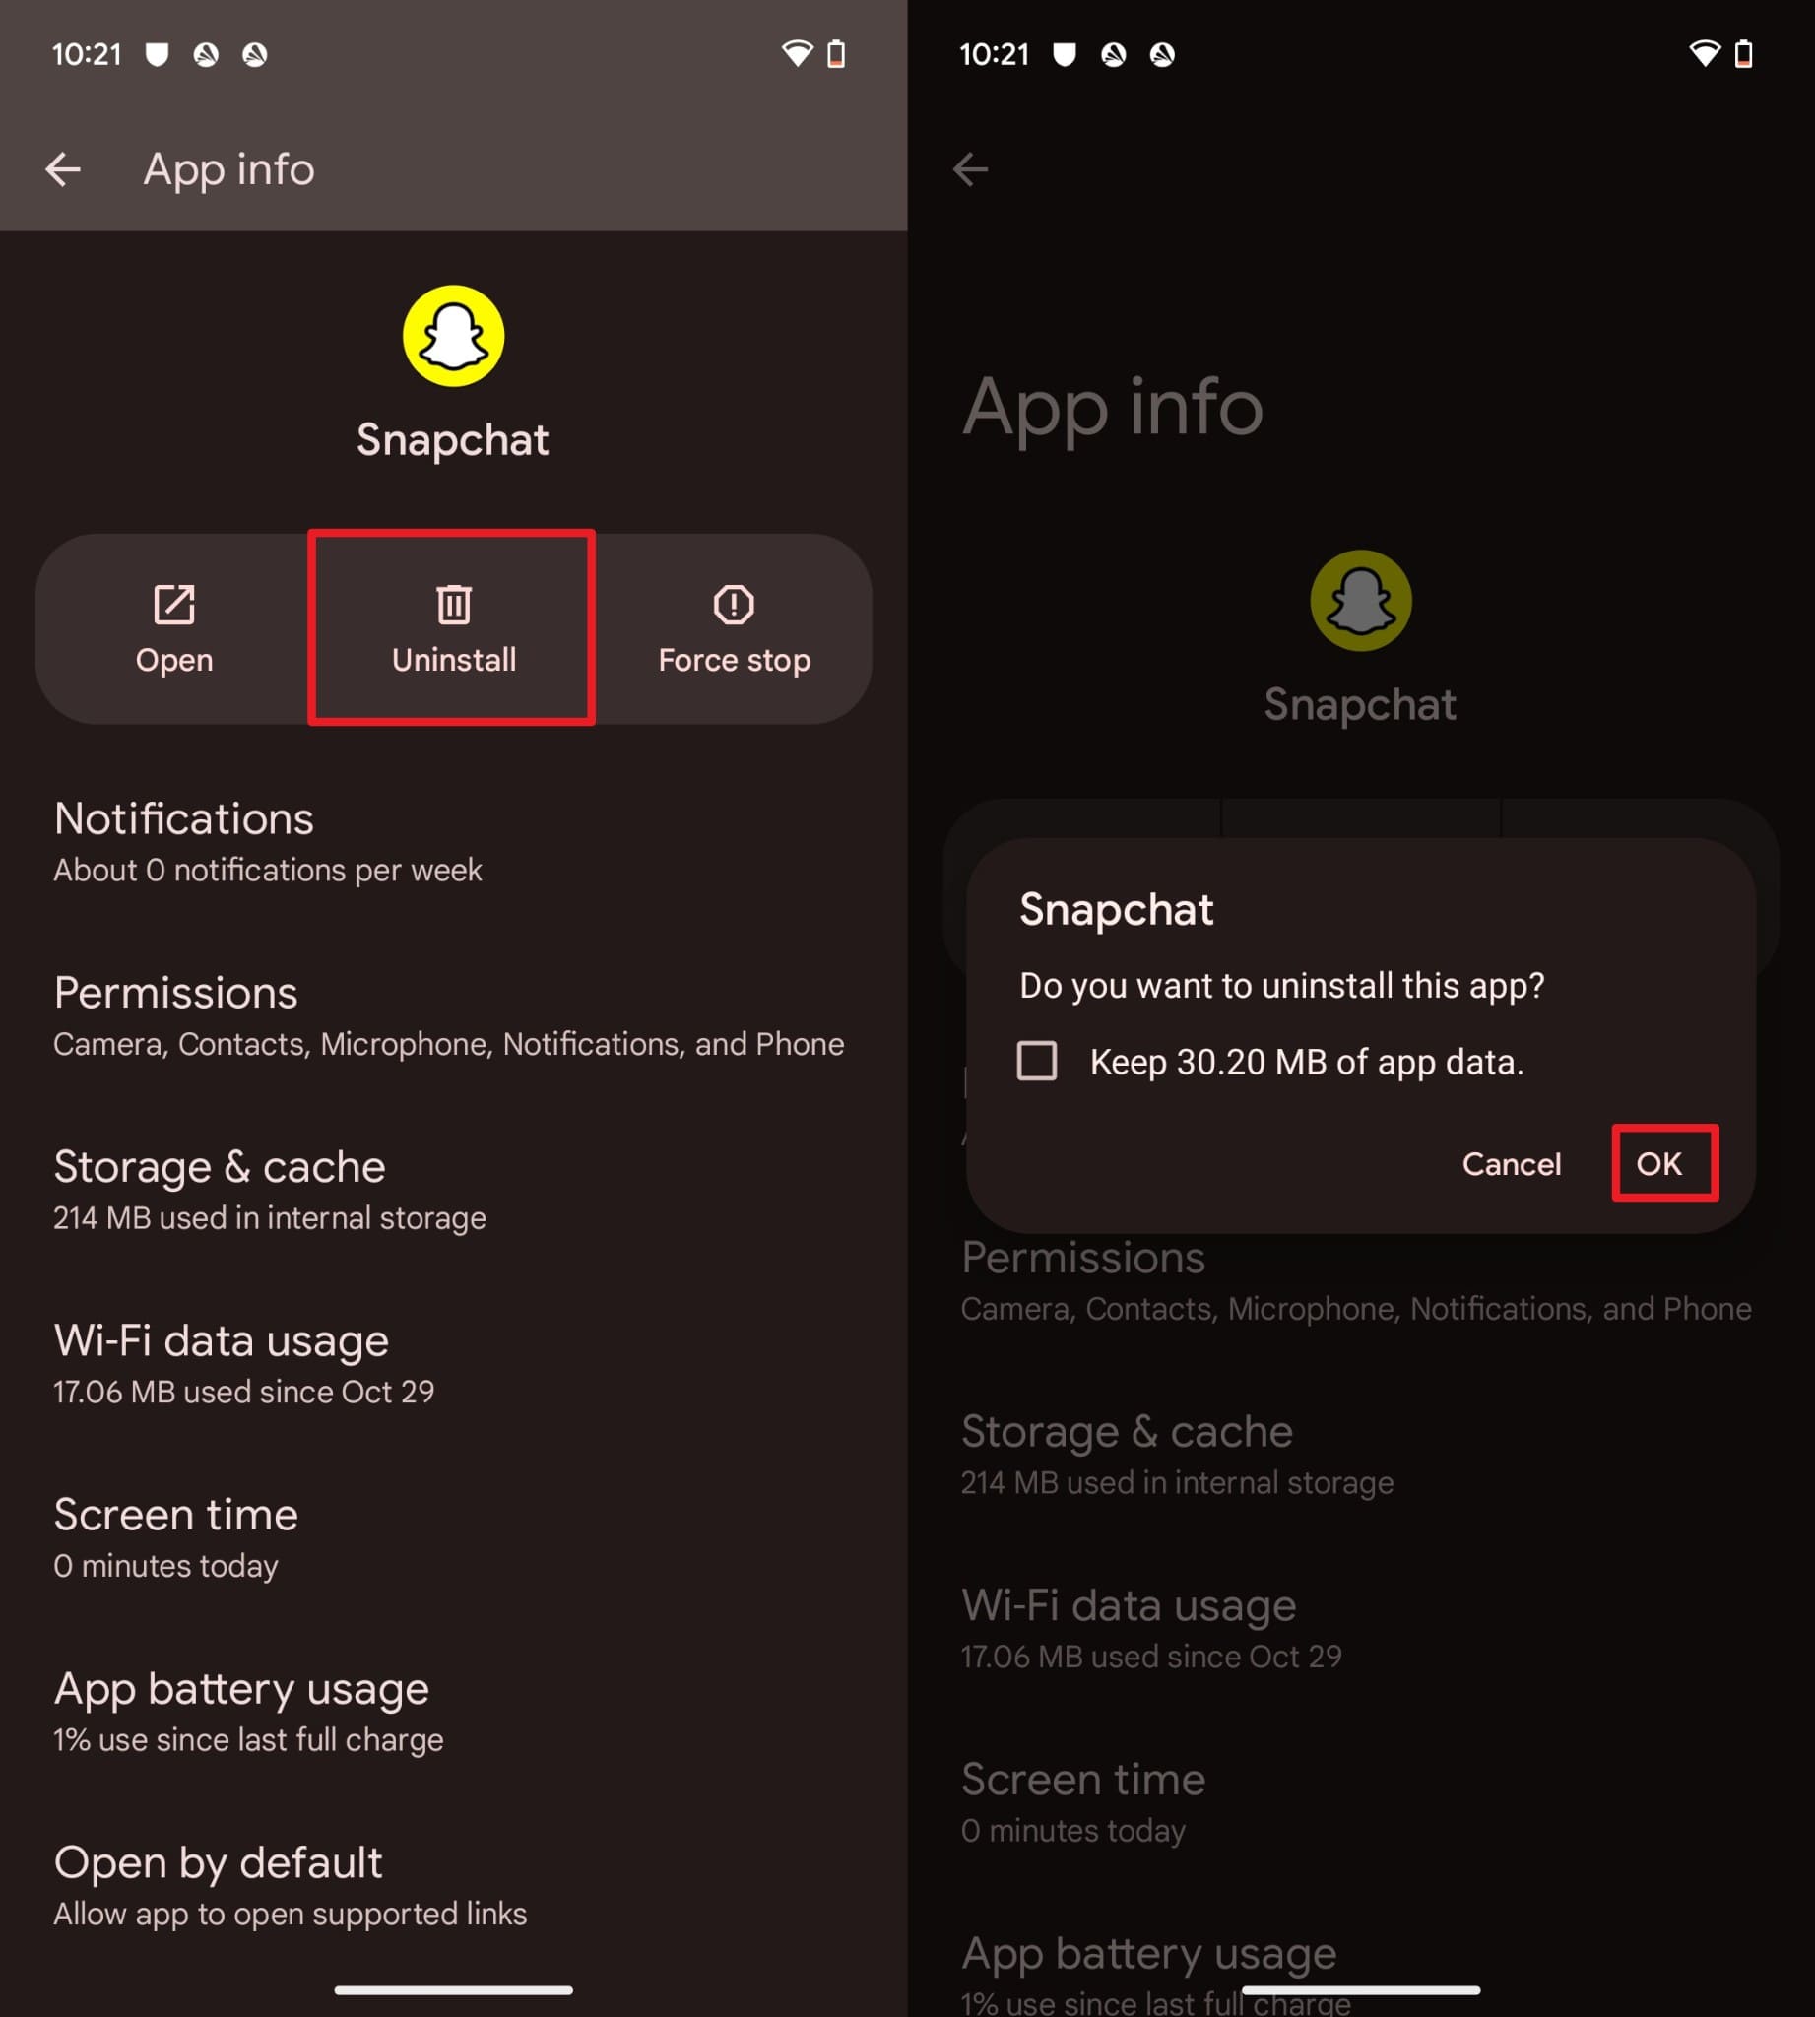Screen dimensions: 1815x2017
Task: Open Wi-Fi data usage entry
Action: click(x=454, y=1364)
